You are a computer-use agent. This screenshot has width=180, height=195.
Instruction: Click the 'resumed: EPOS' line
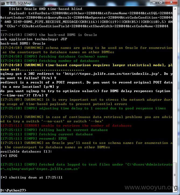tap(34, 139)
